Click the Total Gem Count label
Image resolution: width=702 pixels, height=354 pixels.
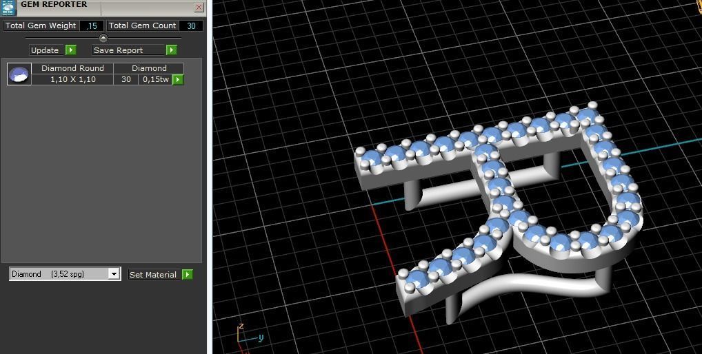[142, 26]
